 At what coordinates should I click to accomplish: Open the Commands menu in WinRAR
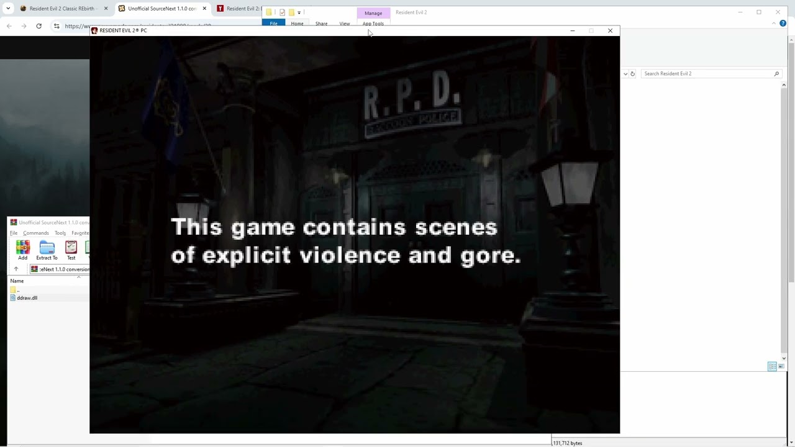tap(36, 233)
